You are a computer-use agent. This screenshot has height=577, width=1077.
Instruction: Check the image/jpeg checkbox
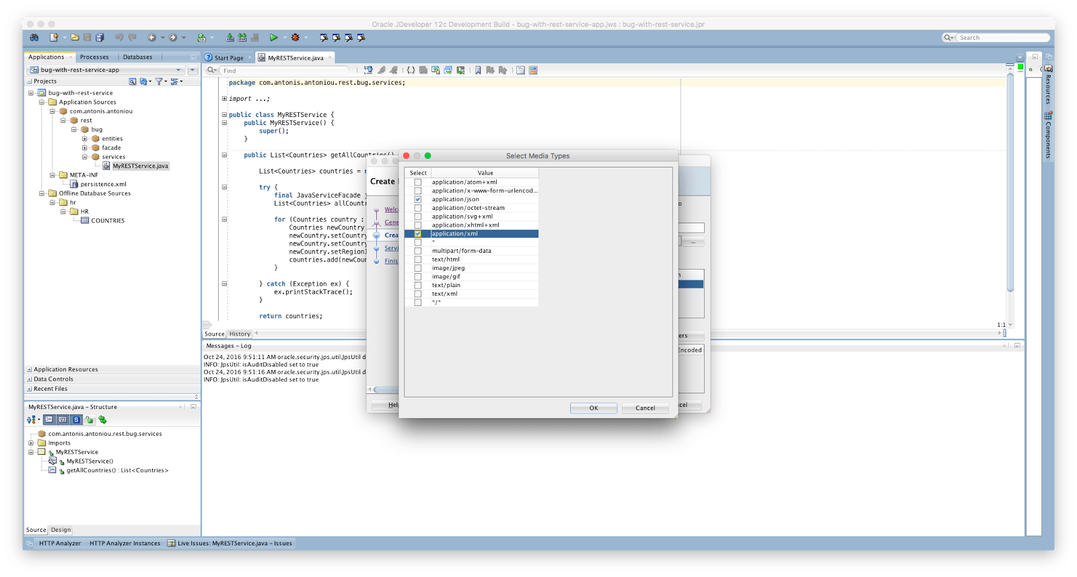point(417,268)
